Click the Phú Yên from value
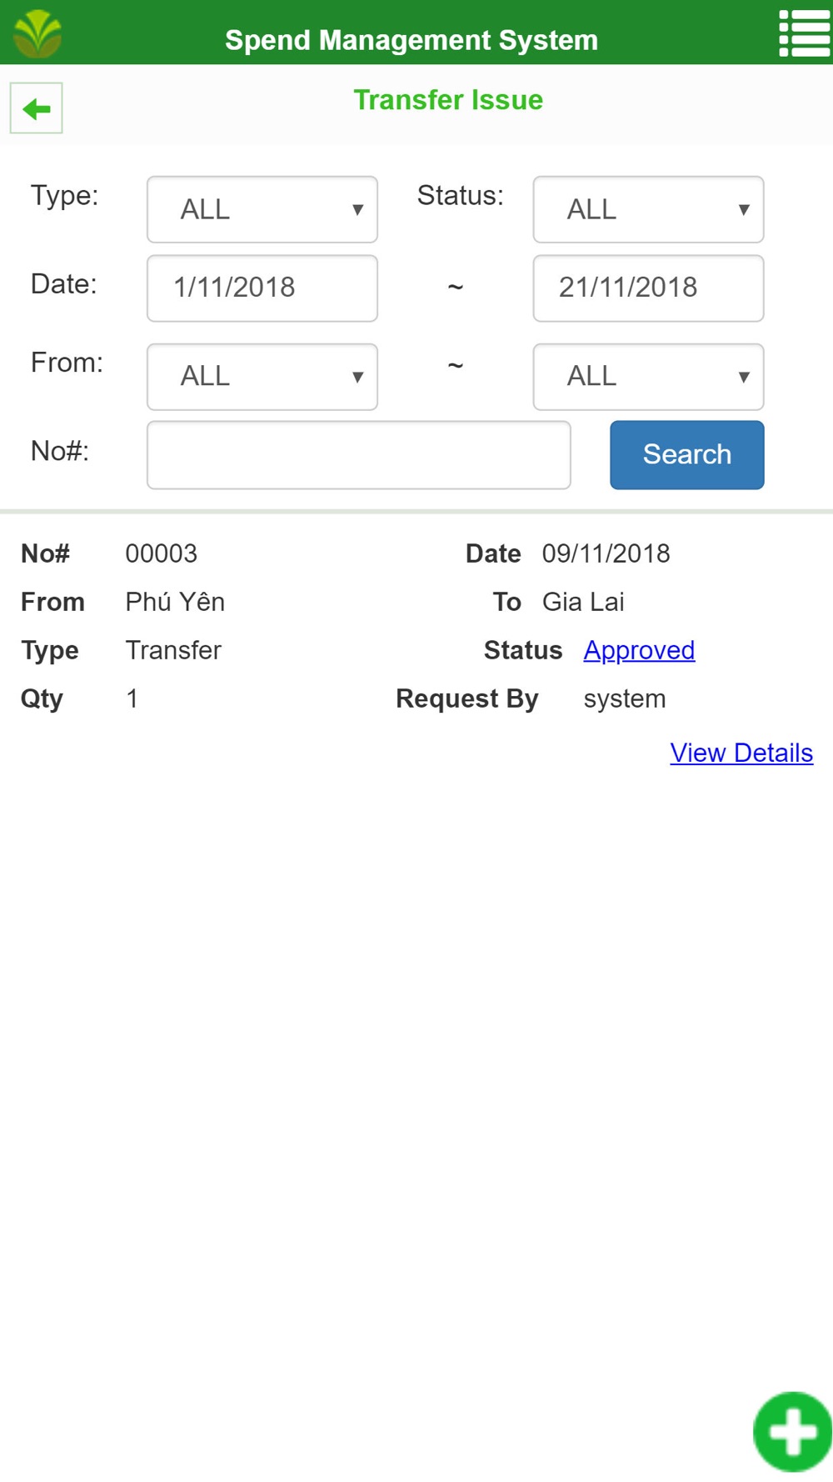This screenshot has height=1482, width=833. [x=175, y=602]
